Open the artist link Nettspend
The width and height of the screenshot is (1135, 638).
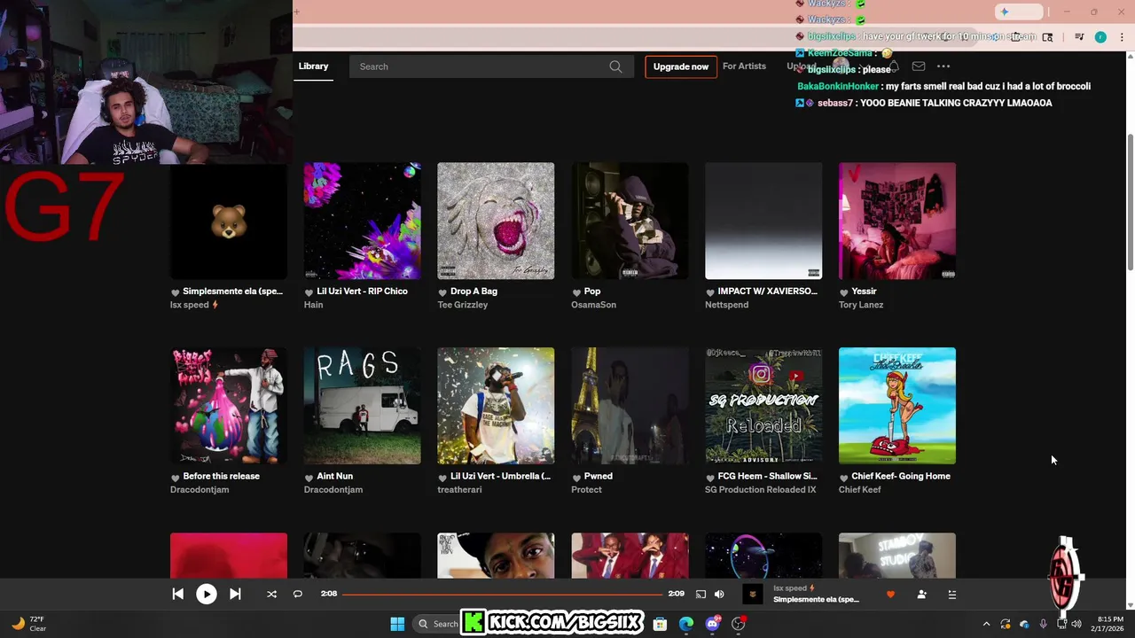click(x=727, y=305)
